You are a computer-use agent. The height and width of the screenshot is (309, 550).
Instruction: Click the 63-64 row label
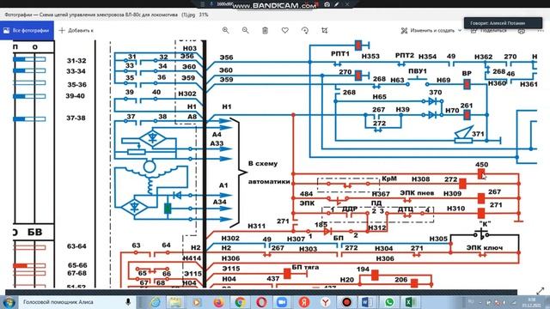(x=76, y=246)
